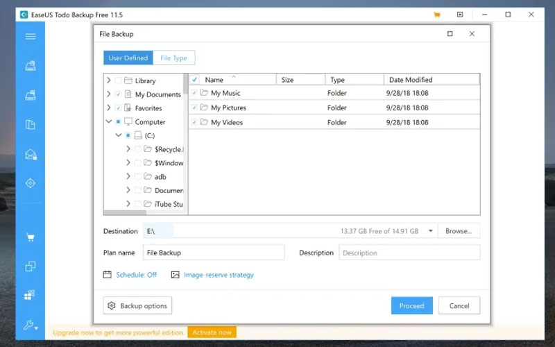Click the EaseUS app logo icon
555x347 pixels.
24,15
